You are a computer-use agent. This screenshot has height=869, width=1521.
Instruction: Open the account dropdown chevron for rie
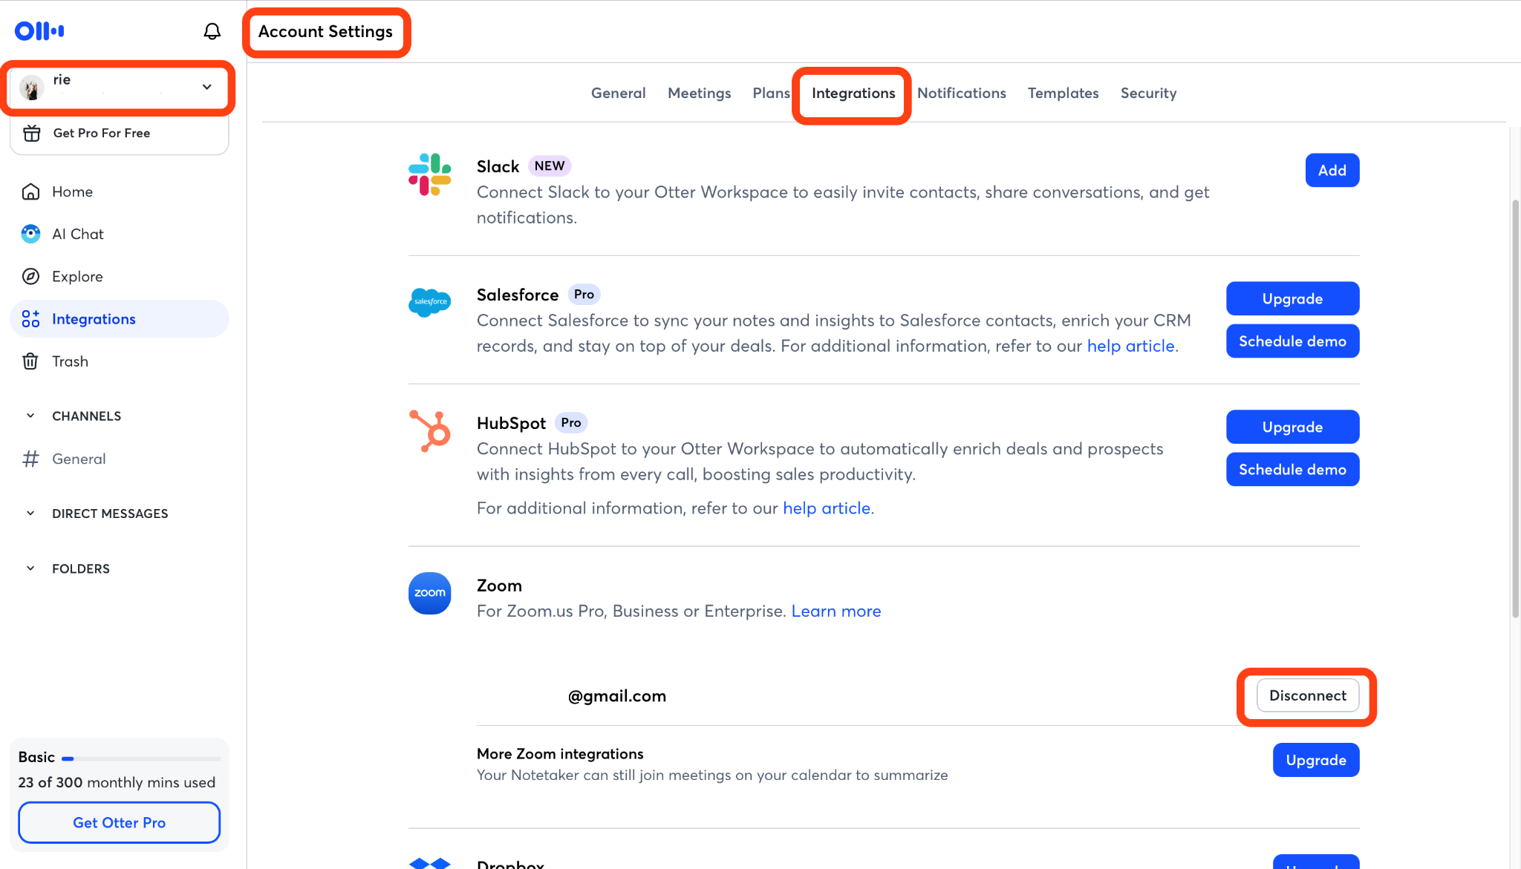click(x=207, y=87)
